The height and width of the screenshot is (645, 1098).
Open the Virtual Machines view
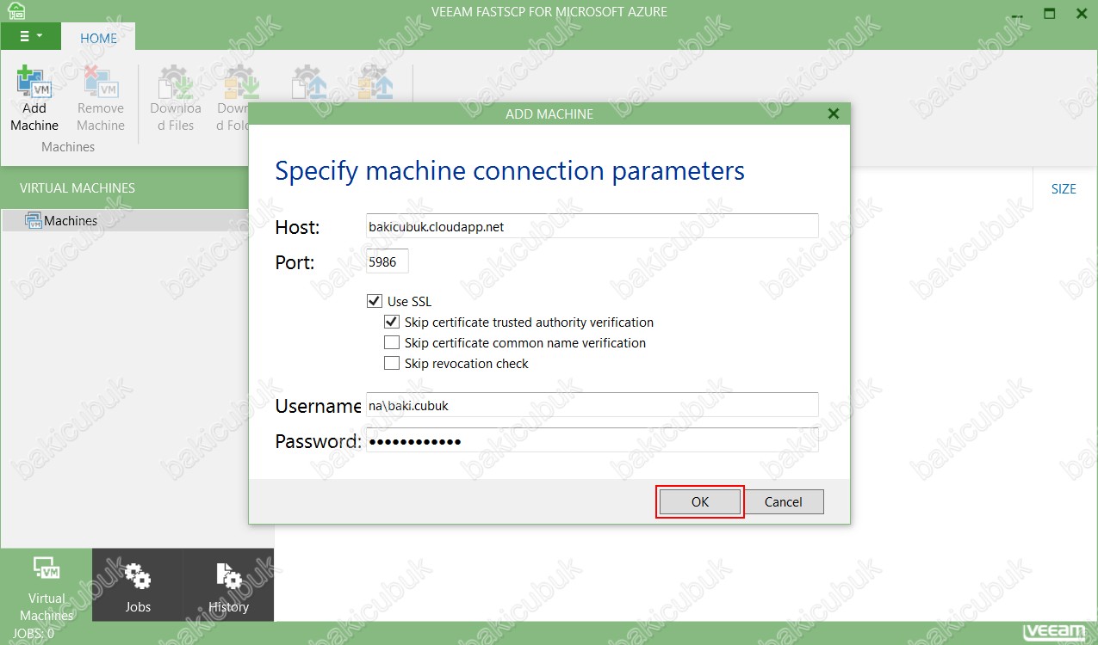click(47, 586)
